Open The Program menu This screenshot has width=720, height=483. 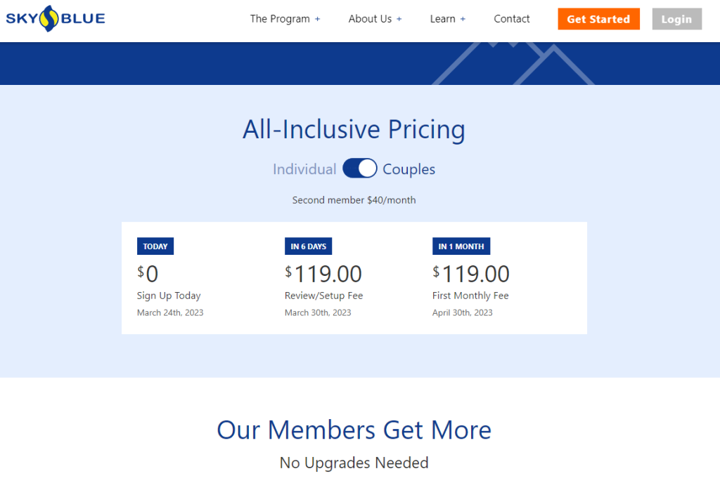[280, 19]
